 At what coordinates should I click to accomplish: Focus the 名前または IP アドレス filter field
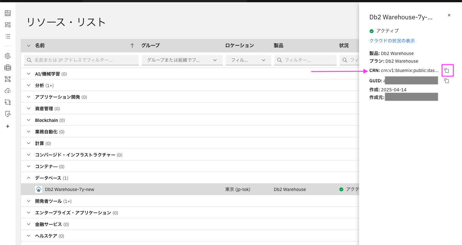pyautogui.click(x=81, y=60)
